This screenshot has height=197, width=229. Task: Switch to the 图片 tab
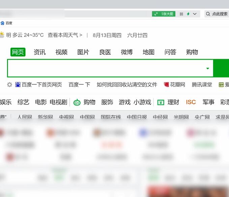click(x=83, y=52)
